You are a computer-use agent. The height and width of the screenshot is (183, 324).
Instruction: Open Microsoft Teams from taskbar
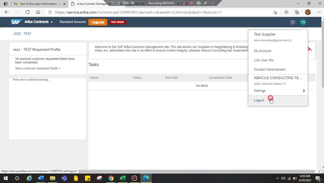[x=64, y=178]
